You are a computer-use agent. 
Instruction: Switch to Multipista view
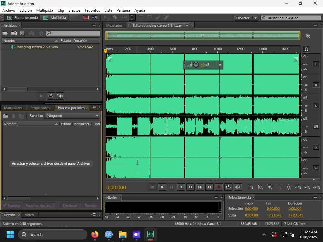click(x=55, y=18)
